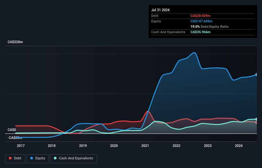Select the 2020 x-axis label
The width and height of the screenshot is (262, 168).
(x=114, y=146)
